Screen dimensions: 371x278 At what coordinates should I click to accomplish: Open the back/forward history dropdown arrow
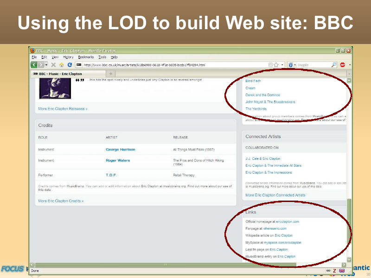(46, 65)
